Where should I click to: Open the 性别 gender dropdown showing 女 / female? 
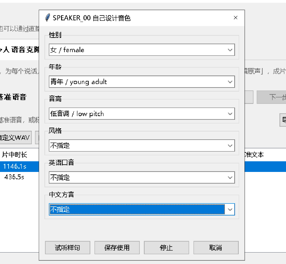click(x=142, y=50)
